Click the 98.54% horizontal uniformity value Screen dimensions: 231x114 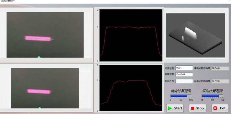pos(220,68)
